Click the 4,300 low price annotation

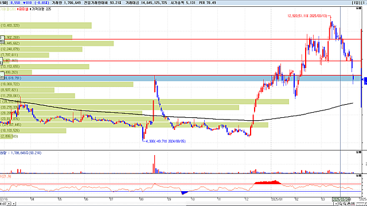(166, 141)
